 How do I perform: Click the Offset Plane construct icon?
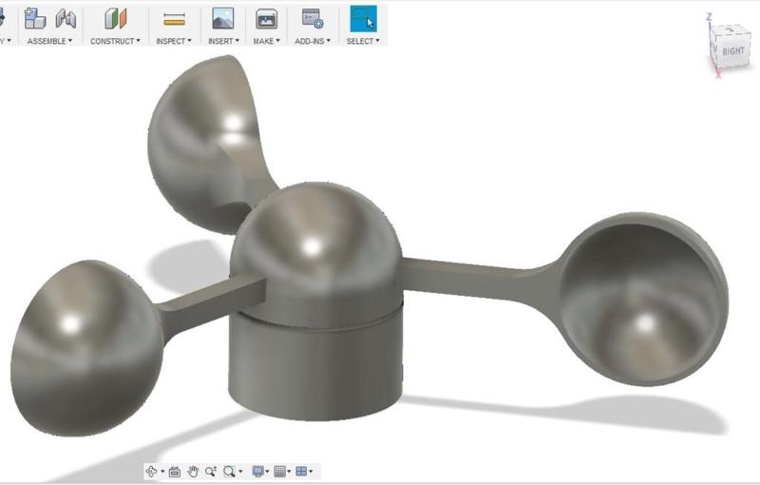(115, 18)
